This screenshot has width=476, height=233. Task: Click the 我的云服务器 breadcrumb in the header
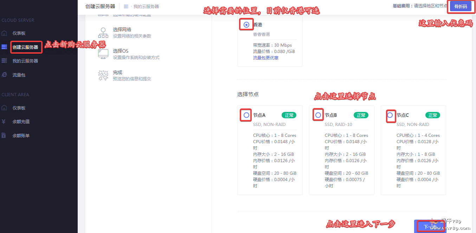(146, 7)
